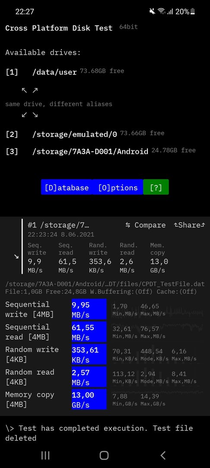The height and width of the screenshot is (468, 210).
Task: Tap the Android recent apps icon
Action: pos(45,455)
